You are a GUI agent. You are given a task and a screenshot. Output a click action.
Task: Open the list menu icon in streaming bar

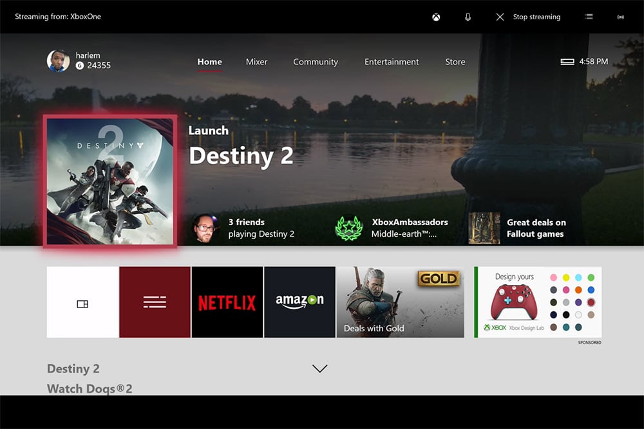[x=589, y=17]
